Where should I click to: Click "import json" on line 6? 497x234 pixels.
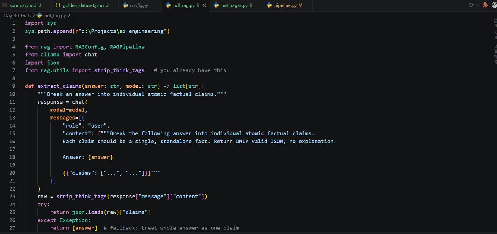click(42, 63)
